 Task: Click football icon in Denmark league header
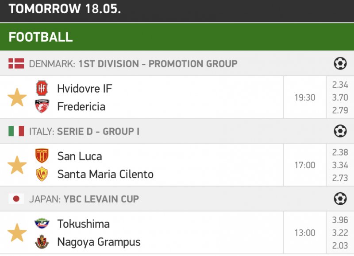[340, 64]
